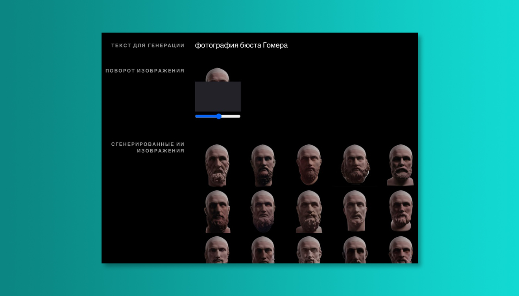The image size is (519, 296).
Task: Choose third bust thumbnail in the top row
Action: pyautogui.click(x=309, y=165)
